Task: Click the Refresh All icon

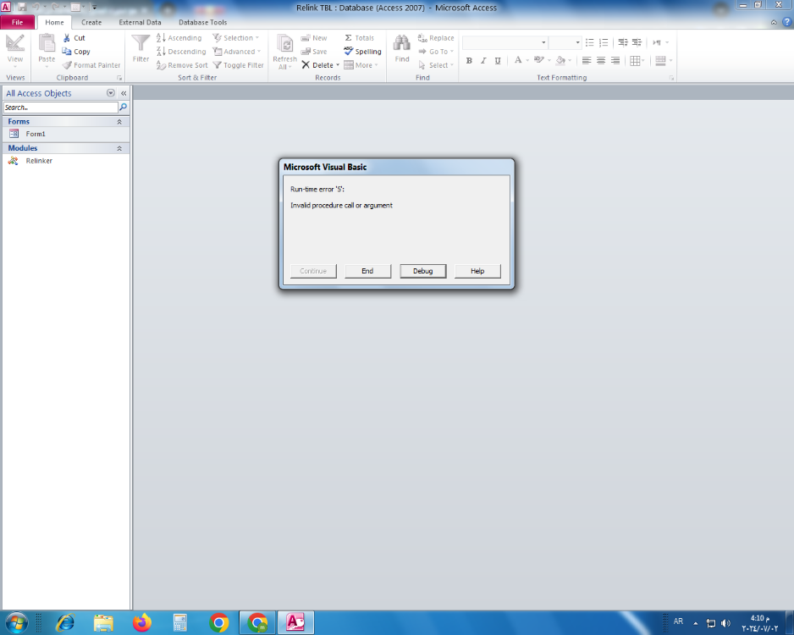Action: coord(285,45)
